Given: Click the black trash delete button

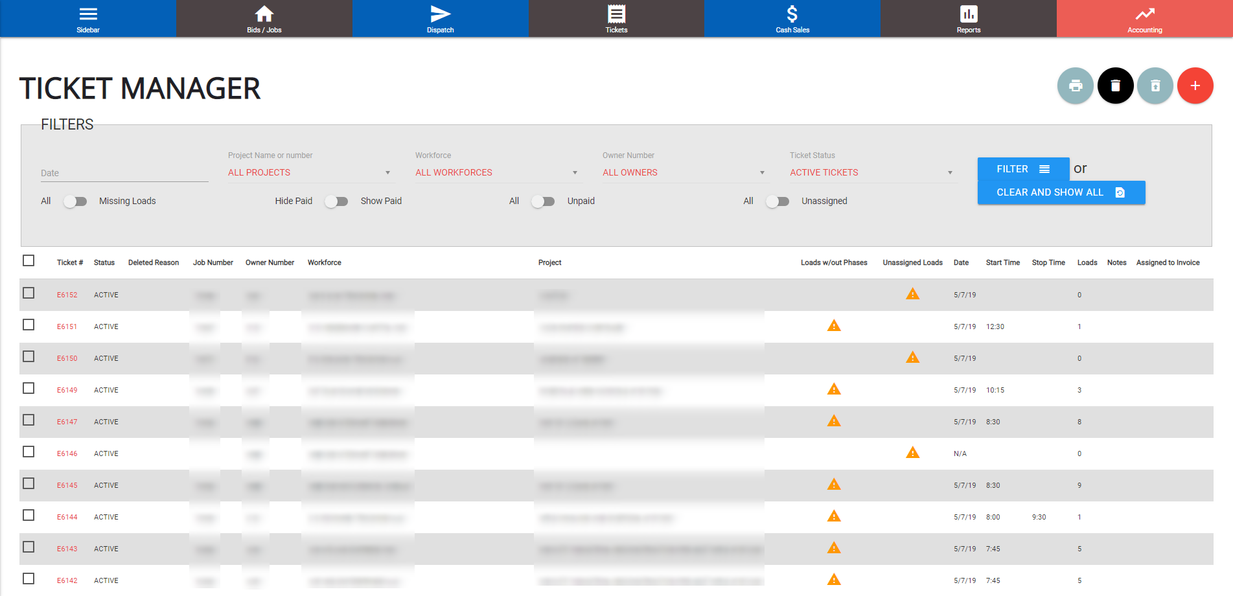Looking at the screenshot, I should click(1115, 86).
